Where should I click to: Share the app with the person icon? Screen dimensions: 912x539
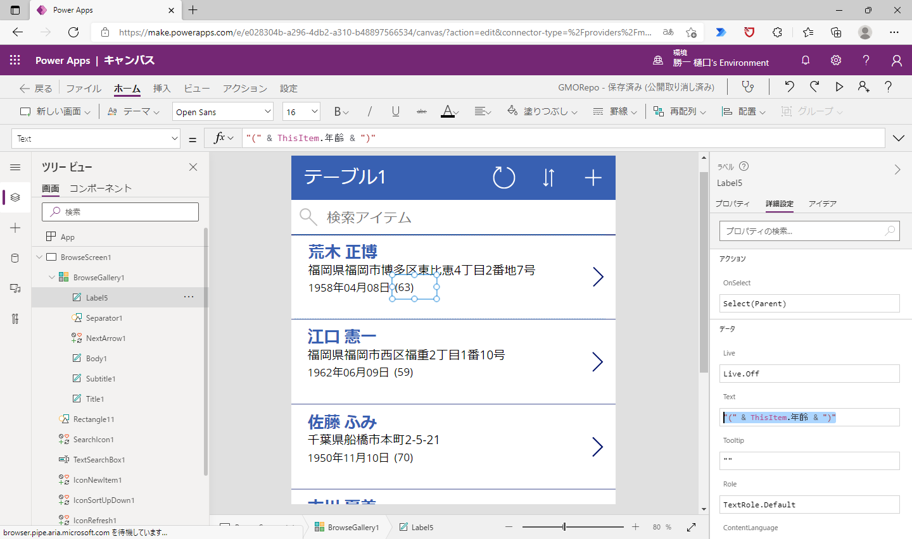pos(863,87)
